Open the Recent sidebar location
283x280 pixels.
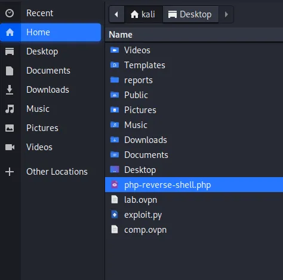(51, 13)
